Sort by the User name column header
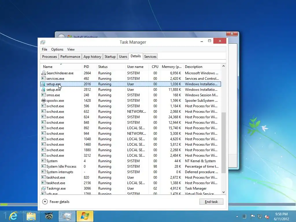The image size is (296, 222). point(137,67)
